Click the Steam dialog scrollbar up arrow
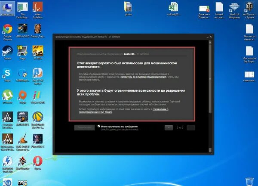This screenshot has height=186, width=258. 210,42
